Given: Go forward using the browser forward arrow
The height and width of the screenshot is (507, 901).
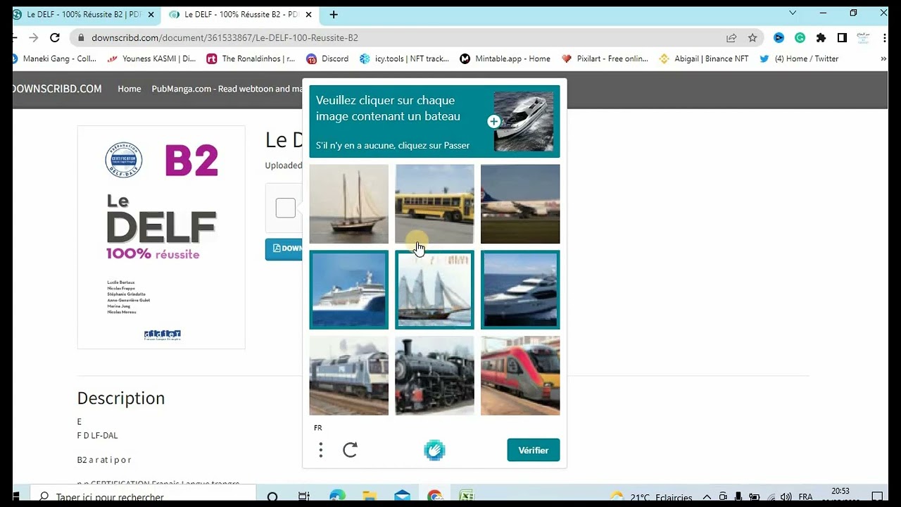Looking at the screenshot, I should click(x=33, y=38).
